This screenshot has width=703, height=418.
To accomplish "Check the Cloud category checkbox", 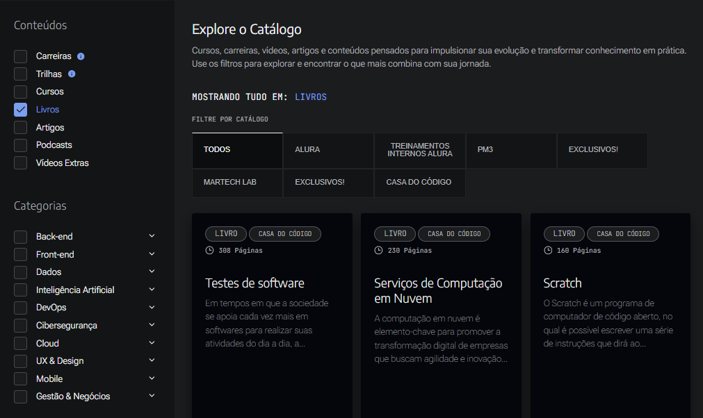I will 21,343.
